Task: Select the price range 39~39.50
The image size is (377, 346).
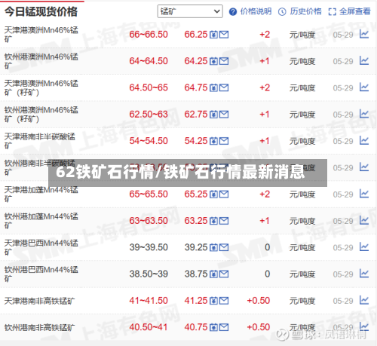Action: coord(149,247)
